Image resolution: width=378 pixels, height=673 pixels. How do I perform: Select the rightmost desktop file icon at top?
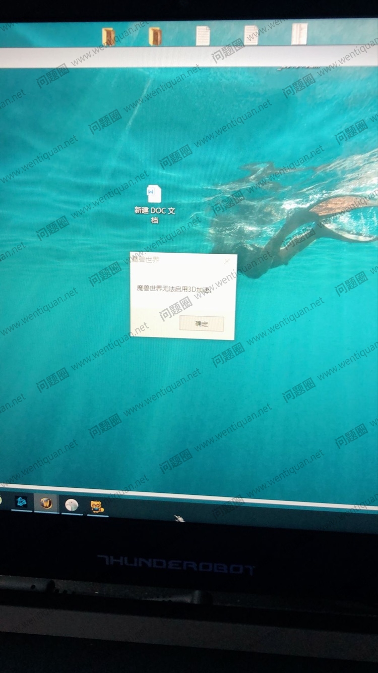coord(299,34)
